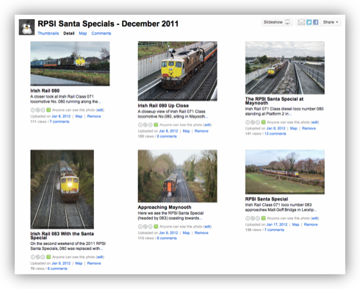
Task: Click non-commercial license icon under Irish Rail 080
Action: (37, 110)
